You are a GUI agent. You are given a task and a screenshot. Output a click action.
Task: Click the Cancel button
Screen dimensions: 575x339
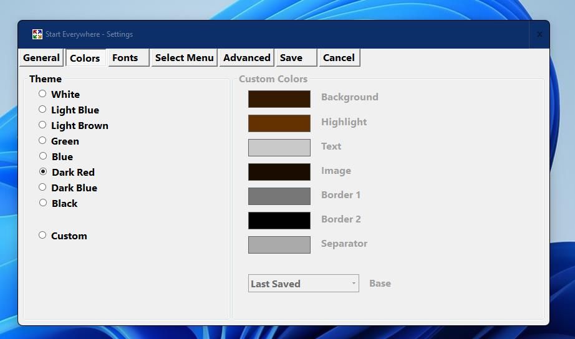tap(339, 57)
